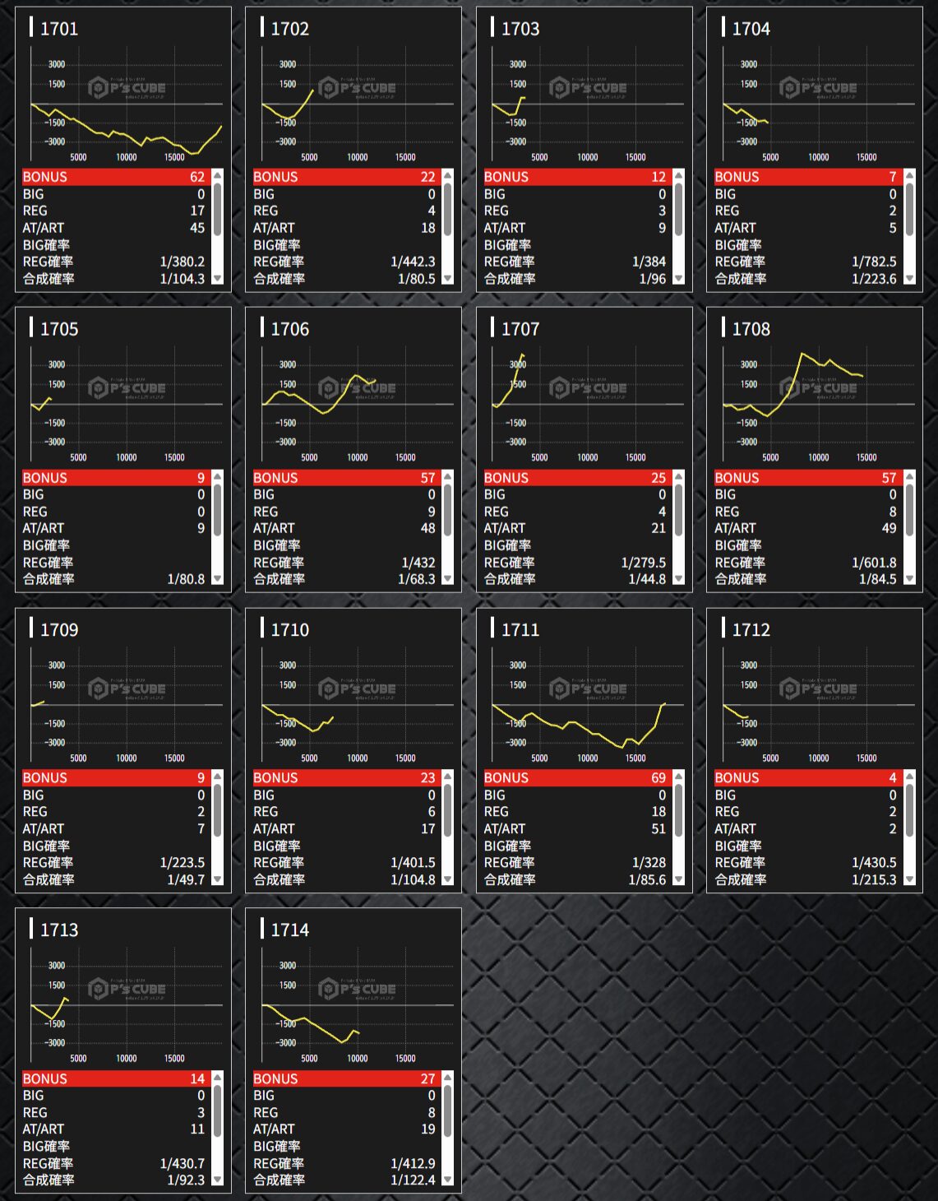This screenshot has width=938, height=1201.
Task: Open the slump graph for machine 1708
Action: pyautogui.click(x=818, y=405)
